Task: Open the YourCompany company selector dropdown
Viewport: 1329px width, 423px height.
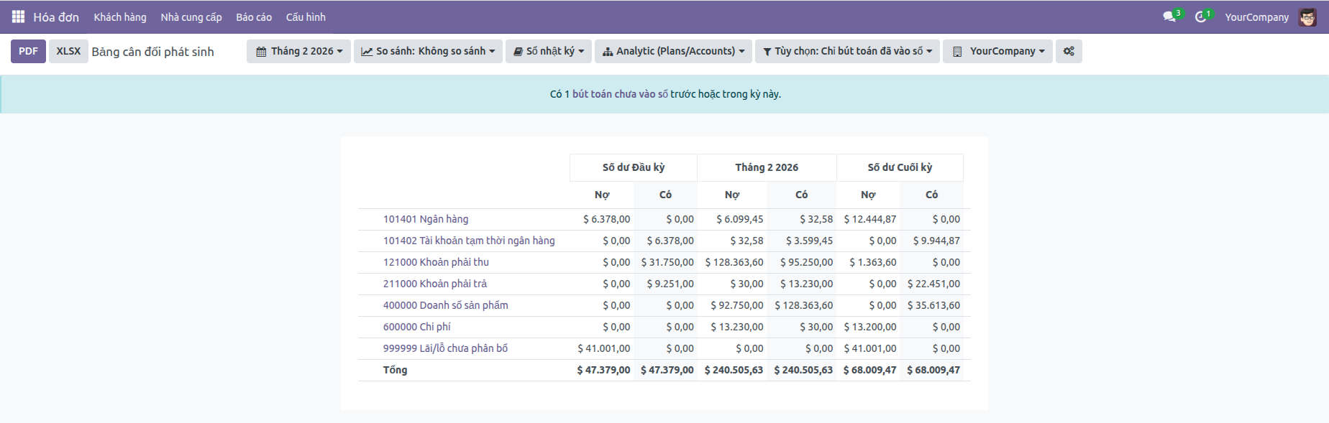Action: coord(998,51)
